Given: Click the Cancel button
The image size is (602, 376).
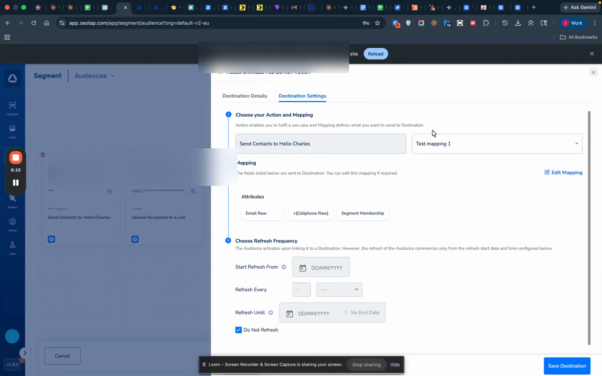Looking at the screenshot, I should 62,356.
